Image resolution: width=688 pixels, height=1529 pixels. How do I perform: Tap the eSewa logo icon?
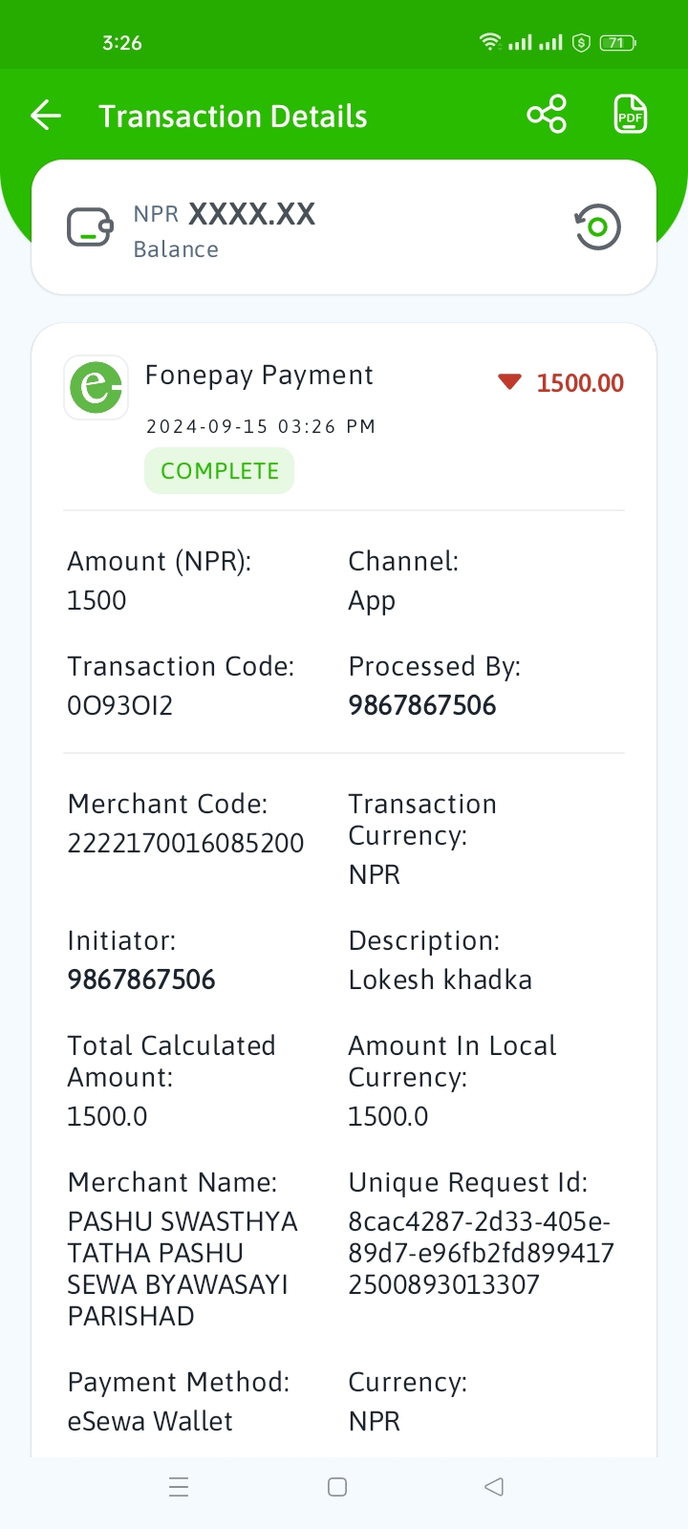click(96, 387)
